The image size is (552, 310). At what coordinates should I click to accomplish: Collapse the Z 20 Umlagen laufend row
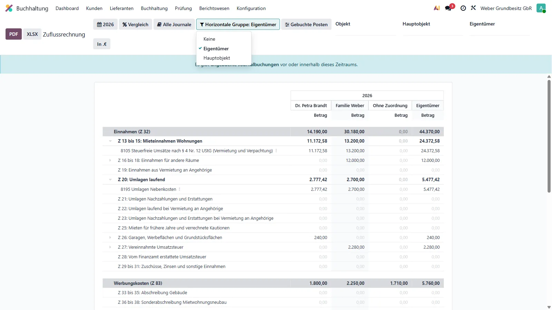[110, 179]
